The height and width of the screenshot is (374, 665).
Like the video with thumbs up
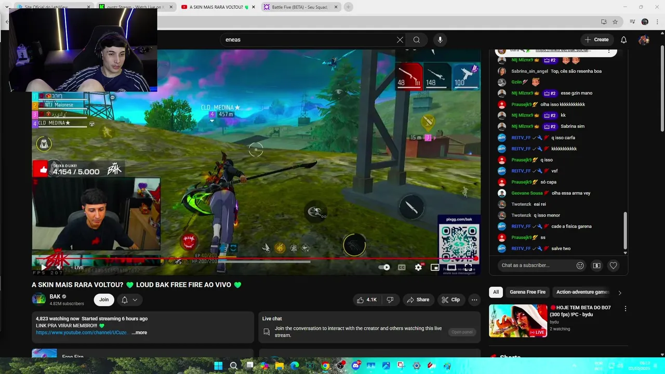tap(367, 300)
